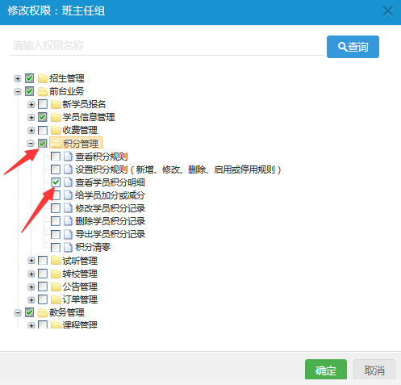
Task: Click the folder icon beside 招生管理
Action: point(43,78)
